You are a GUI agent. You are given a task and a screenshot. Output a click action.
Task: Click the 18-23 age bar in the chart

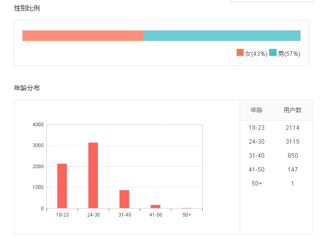click(x=62, y=186)
